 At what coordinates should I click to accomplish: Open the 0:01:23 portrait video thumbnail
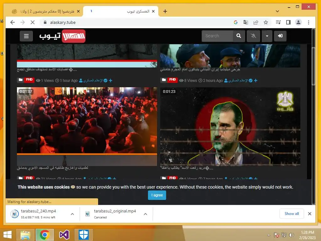coord(230,126)
